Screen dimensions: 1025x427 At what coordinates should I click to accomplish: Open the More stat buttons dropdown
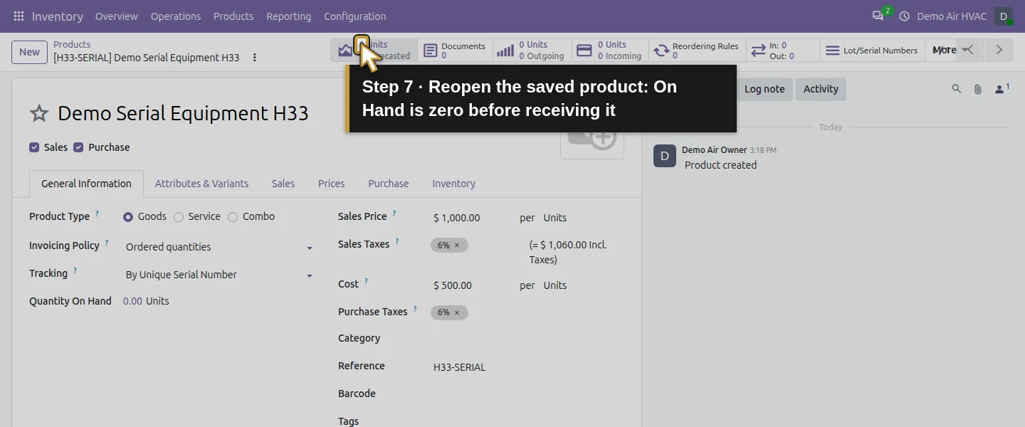click(952, 50)
